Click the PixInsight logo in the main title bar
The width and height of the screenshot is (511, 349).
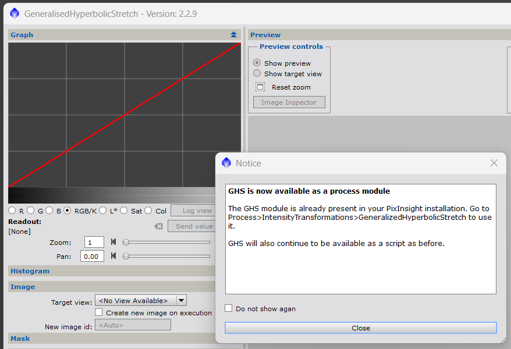pyautogui.click(x=15, y=14)
